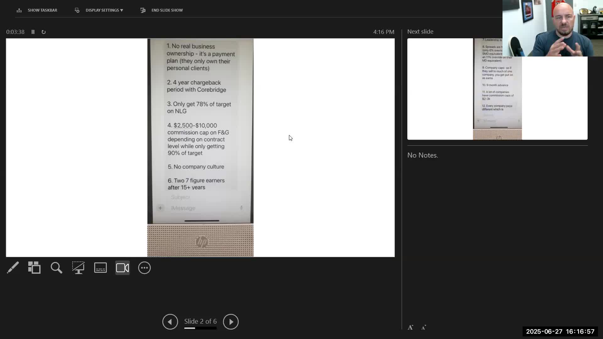Click the zoom into slide magnifier
Image resolution: width=603 pixels, height=339 pixels.
tap(57, 268)
